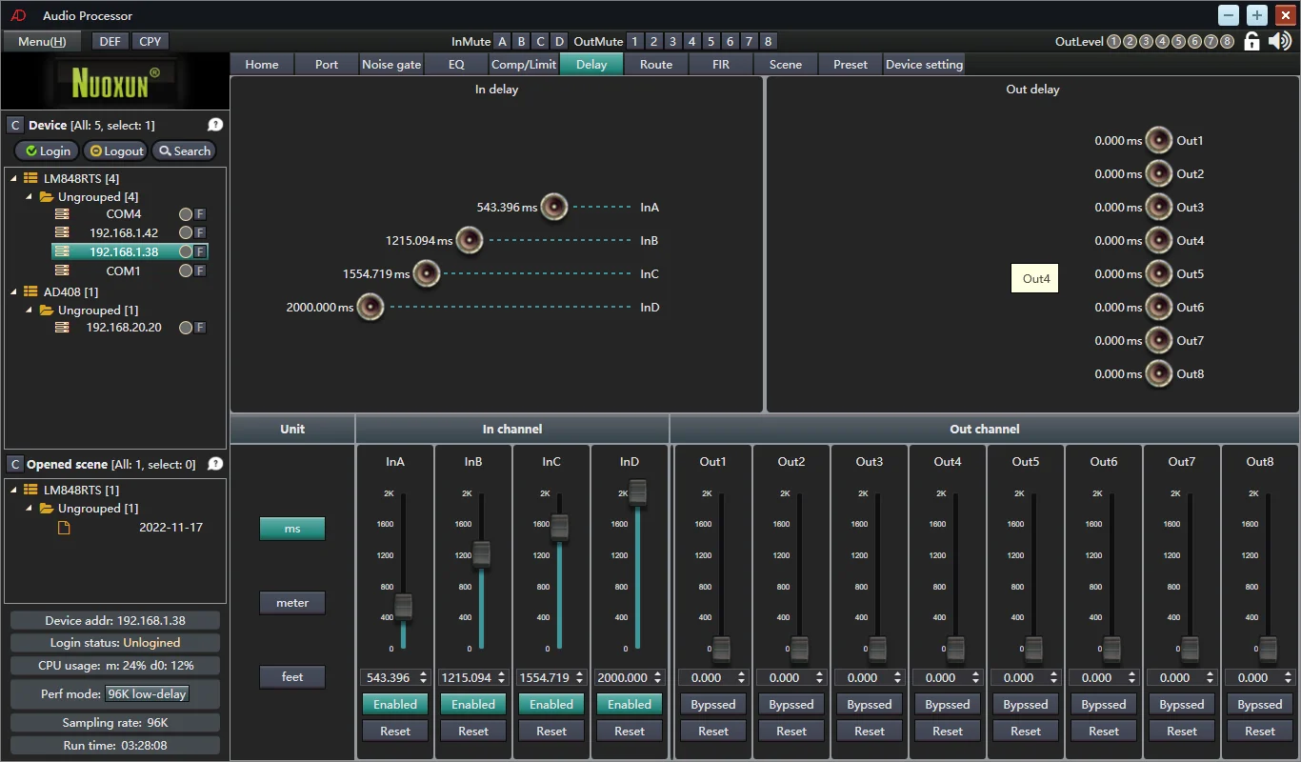Click the Out1 delay knob
Image resolution: width=1301 pixels, height=762 pixels.
[1158, 140]
